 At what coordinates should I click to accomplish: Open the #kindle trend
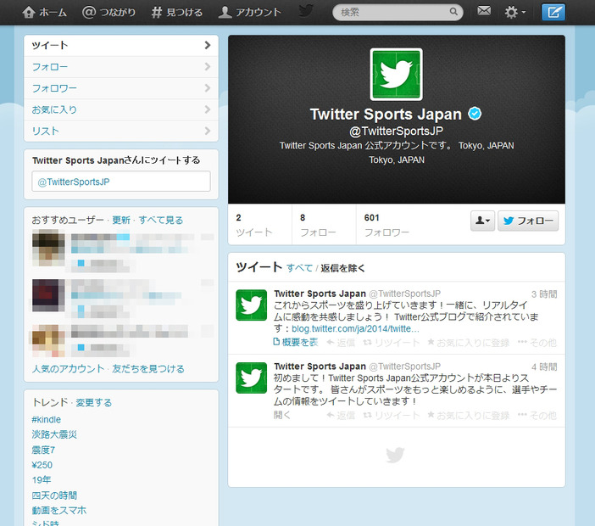[47, 420]
